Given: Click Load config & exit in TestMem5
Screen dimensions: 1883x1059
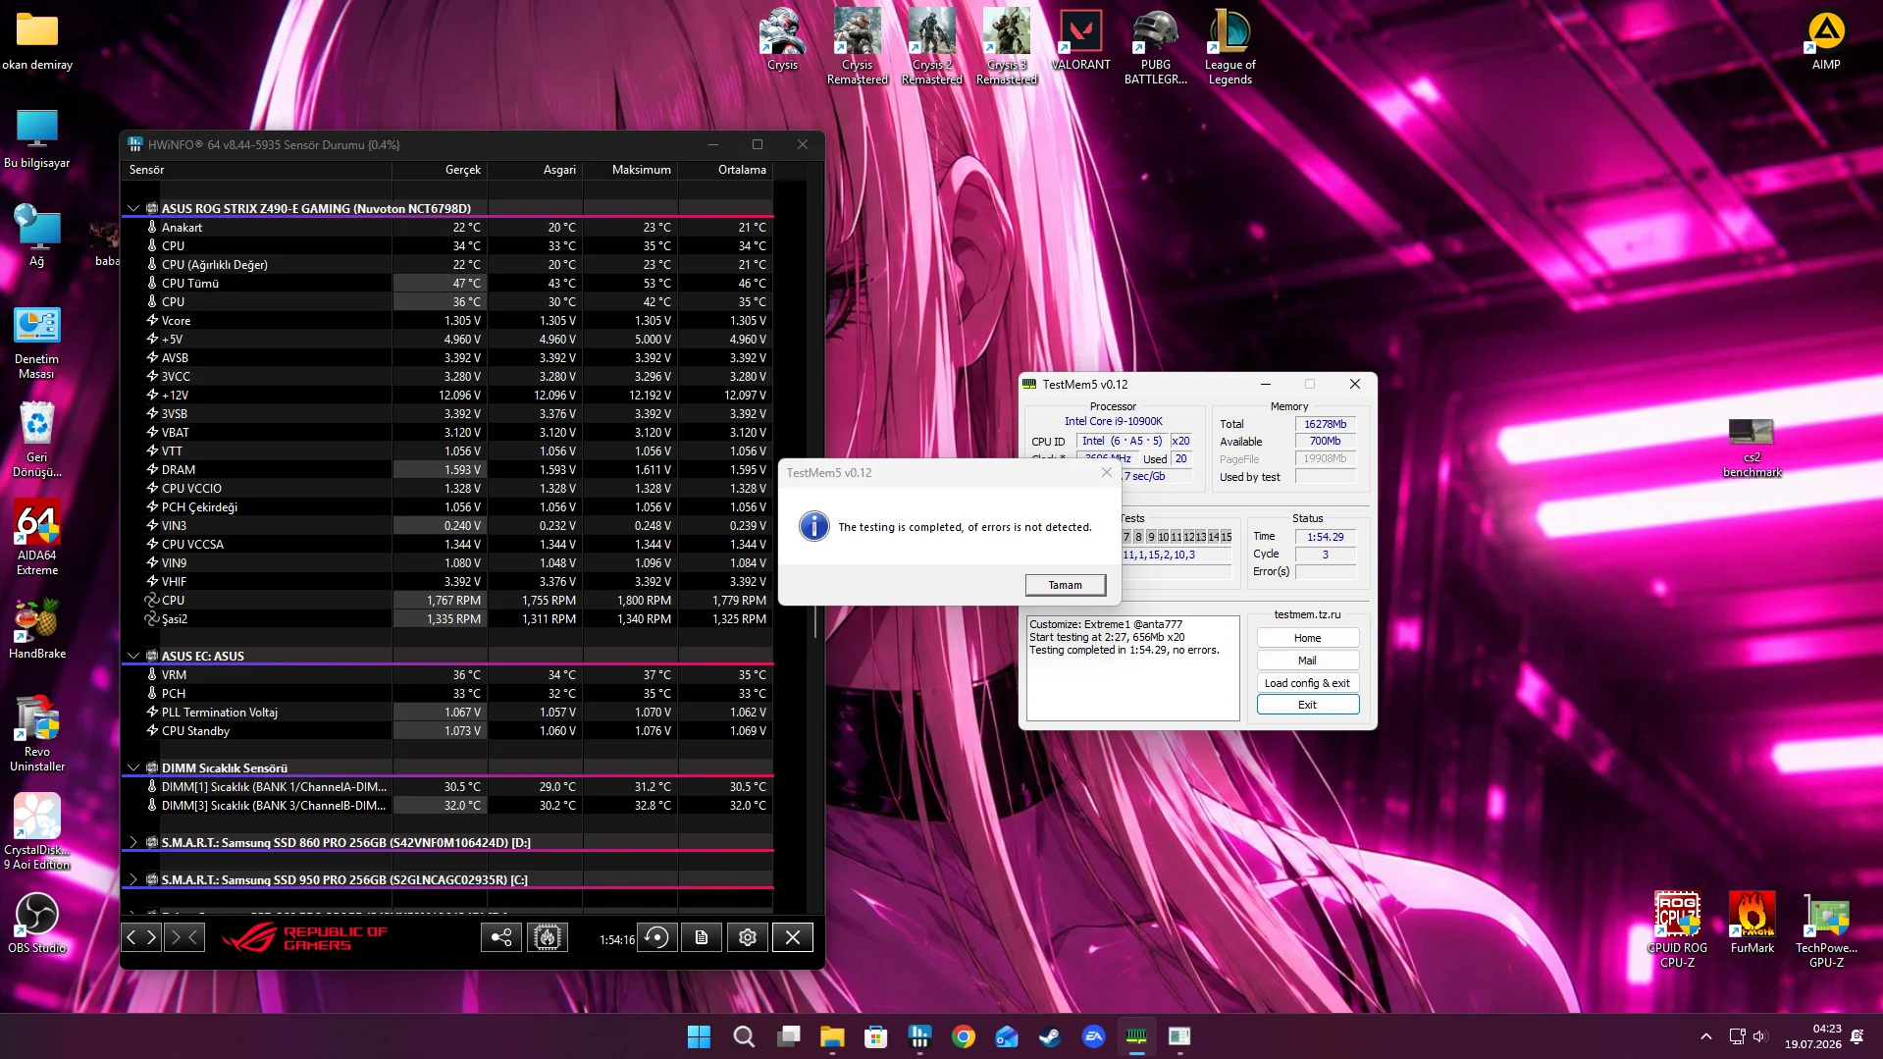Looking at the screenshot, I should tap(1307, 683).
